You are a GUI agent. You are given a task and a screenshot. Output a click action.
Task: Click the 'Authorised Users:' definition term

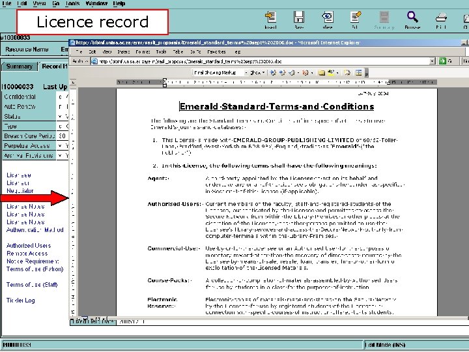[x=174, y=204]
